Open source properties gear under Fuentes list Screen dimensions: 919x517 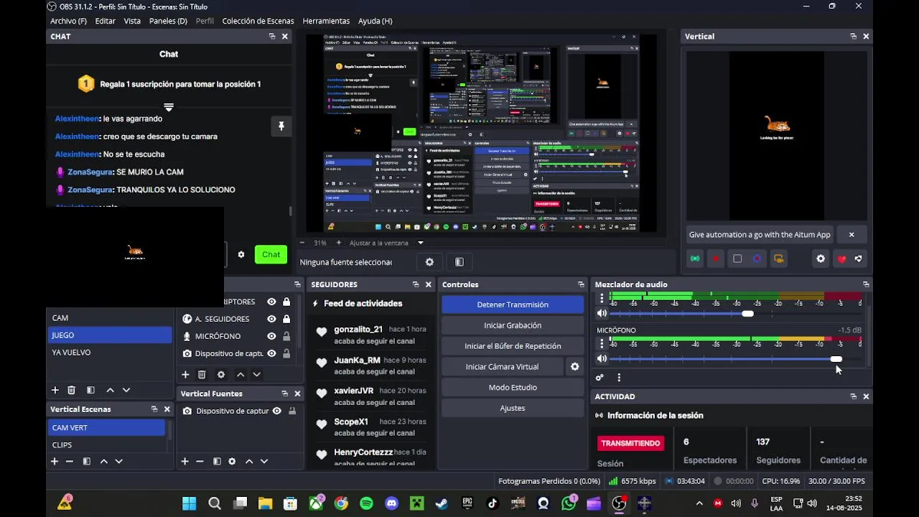point(221,374)
